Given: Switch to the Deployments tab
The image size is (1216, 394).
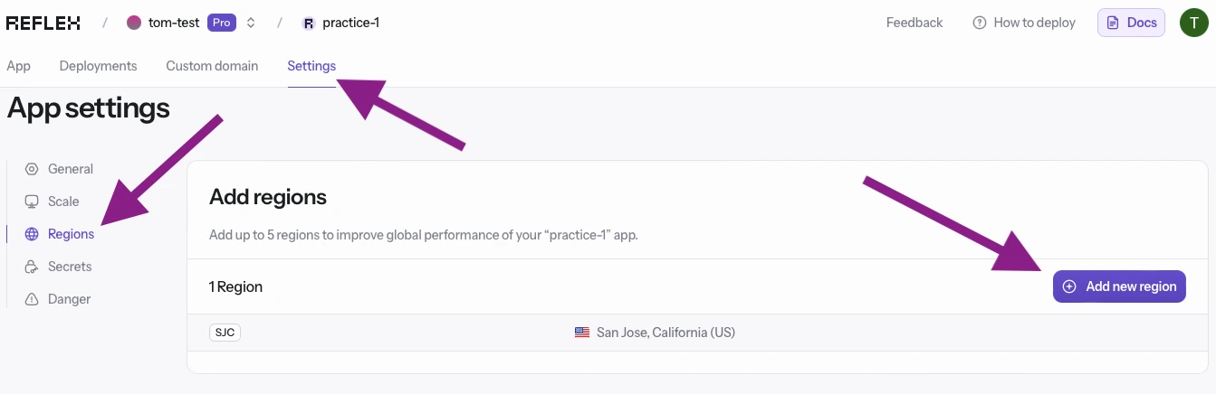Looking at the screenshot, I should (x=98, y=66).
